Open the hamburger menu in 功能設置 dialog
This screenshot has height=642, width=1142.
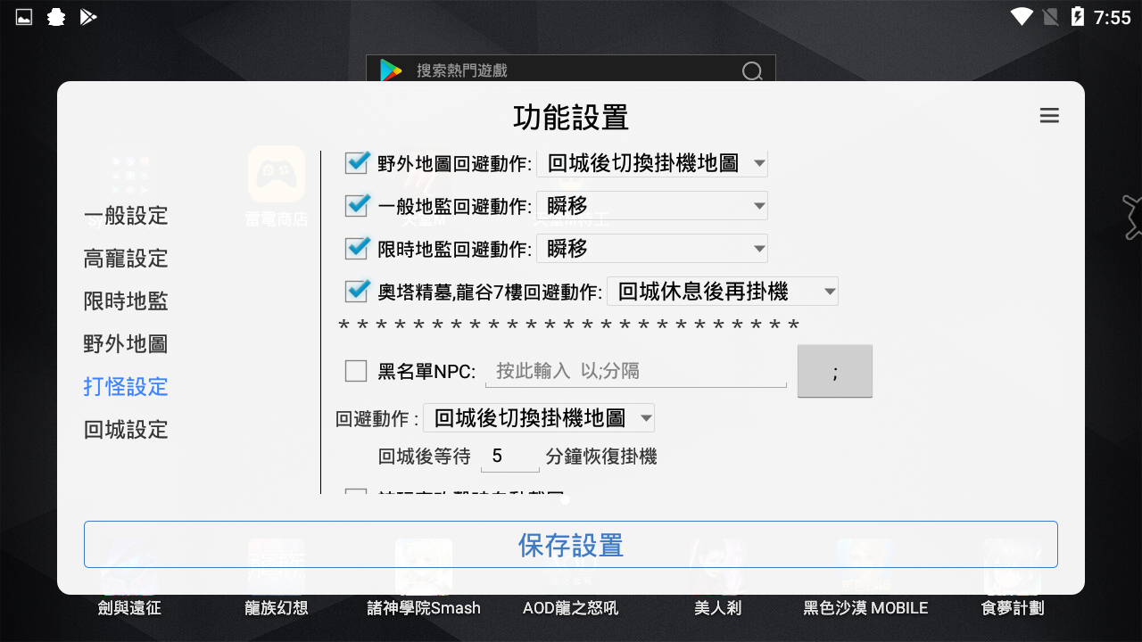click(x=1049, y=116)
